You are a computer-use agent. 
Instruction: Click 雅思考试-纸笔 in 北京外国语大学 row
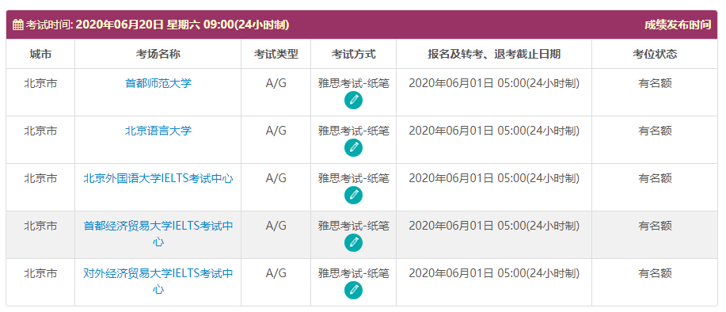353,179
